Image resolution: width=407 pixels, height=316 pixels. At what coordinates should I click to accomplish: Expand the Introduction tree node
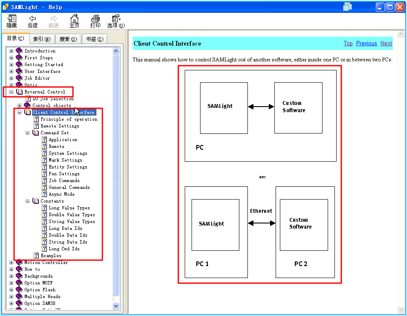pyautogui.click(x=11, y=51)
